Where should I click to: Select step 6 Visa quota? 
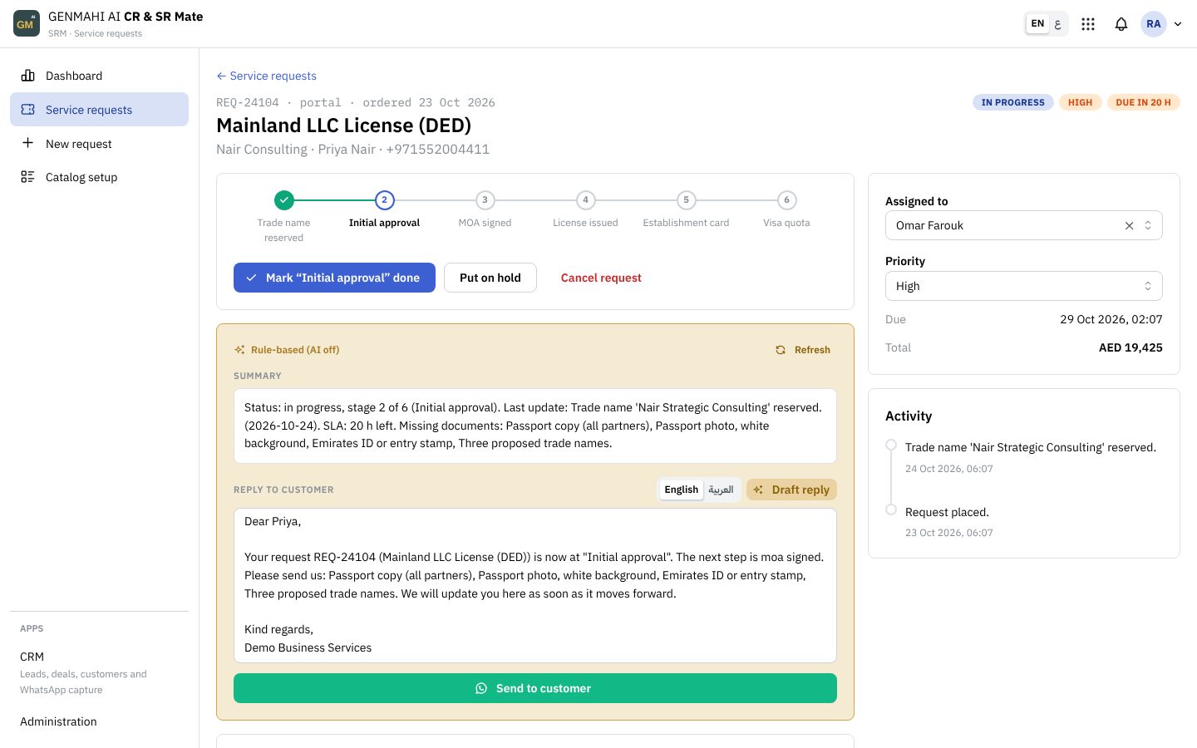786,200
